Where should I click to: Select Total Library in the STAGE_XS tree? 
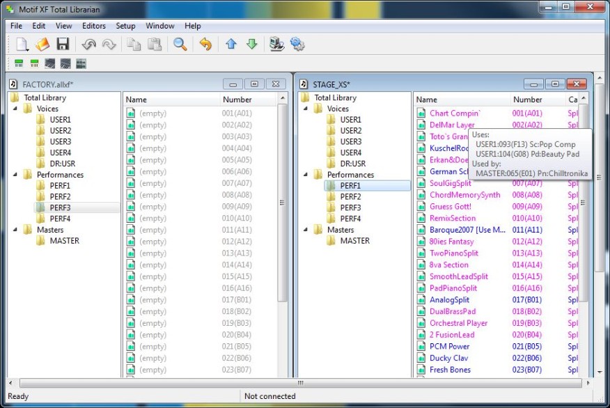point(336,97)
